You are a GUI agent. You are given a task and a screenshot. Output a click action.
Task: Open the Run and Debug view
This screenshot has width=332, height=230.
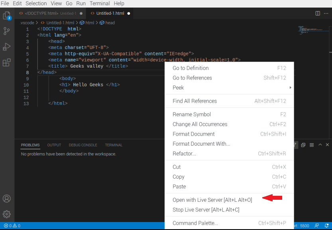(x=7, y=47)
